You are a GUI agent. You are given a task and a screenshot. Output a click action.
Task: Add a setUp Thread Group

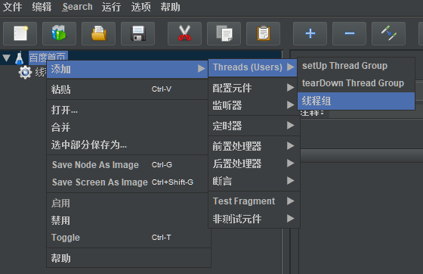356,66
